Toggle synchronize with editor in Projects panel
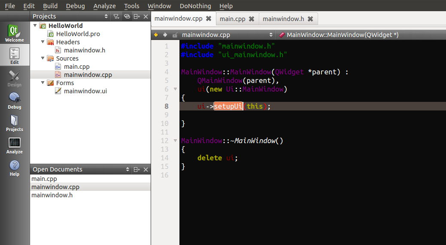This screenshot has width=446, height=245. pos(127,16)
